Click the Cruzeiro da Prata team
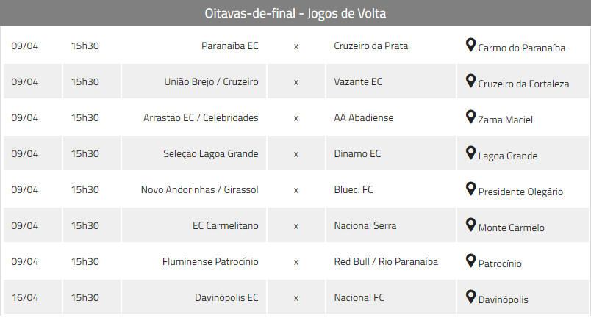Screen dimensions: 591x320 click(x=371, y=46)
